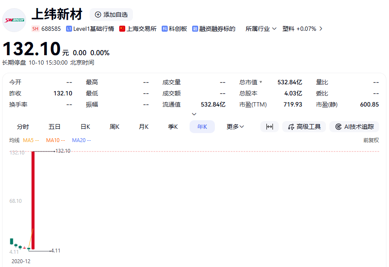Click the Swancor company logo
Viewport: 389px width, 267px height.
[x=14, y=20]
